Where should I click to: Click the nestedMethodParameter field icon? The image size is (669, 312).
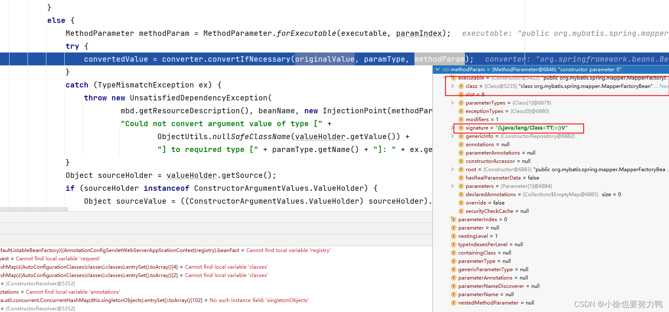[x=453, y=303]
